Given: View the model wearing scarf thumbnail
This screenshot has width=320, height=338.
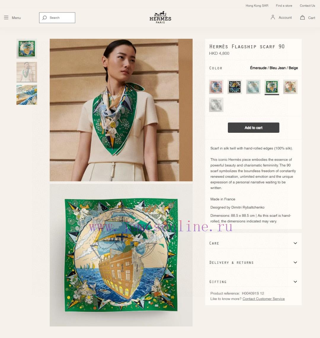Looking at the screenshot, I should pyautogui.click(x=27, y=72).
